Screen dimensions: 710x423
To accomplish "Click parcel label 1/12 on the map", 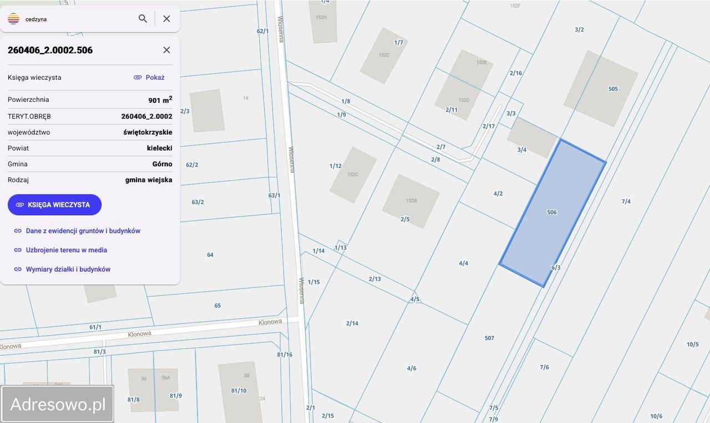I will 336,166.
